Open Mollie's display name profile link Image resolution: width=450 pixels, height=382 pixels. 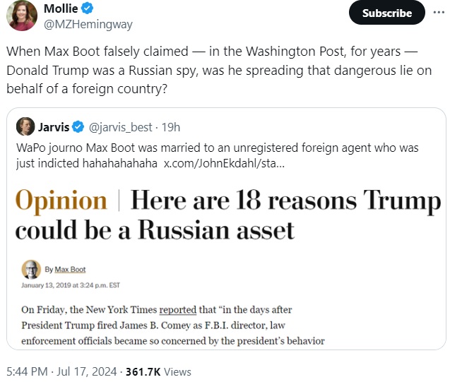pos(61,9)
